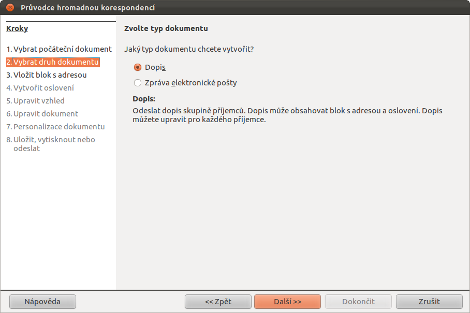The height and width of the screenshot is (313, 470).
Task: Click the Dokončit finish button
Action: point(359,302)
